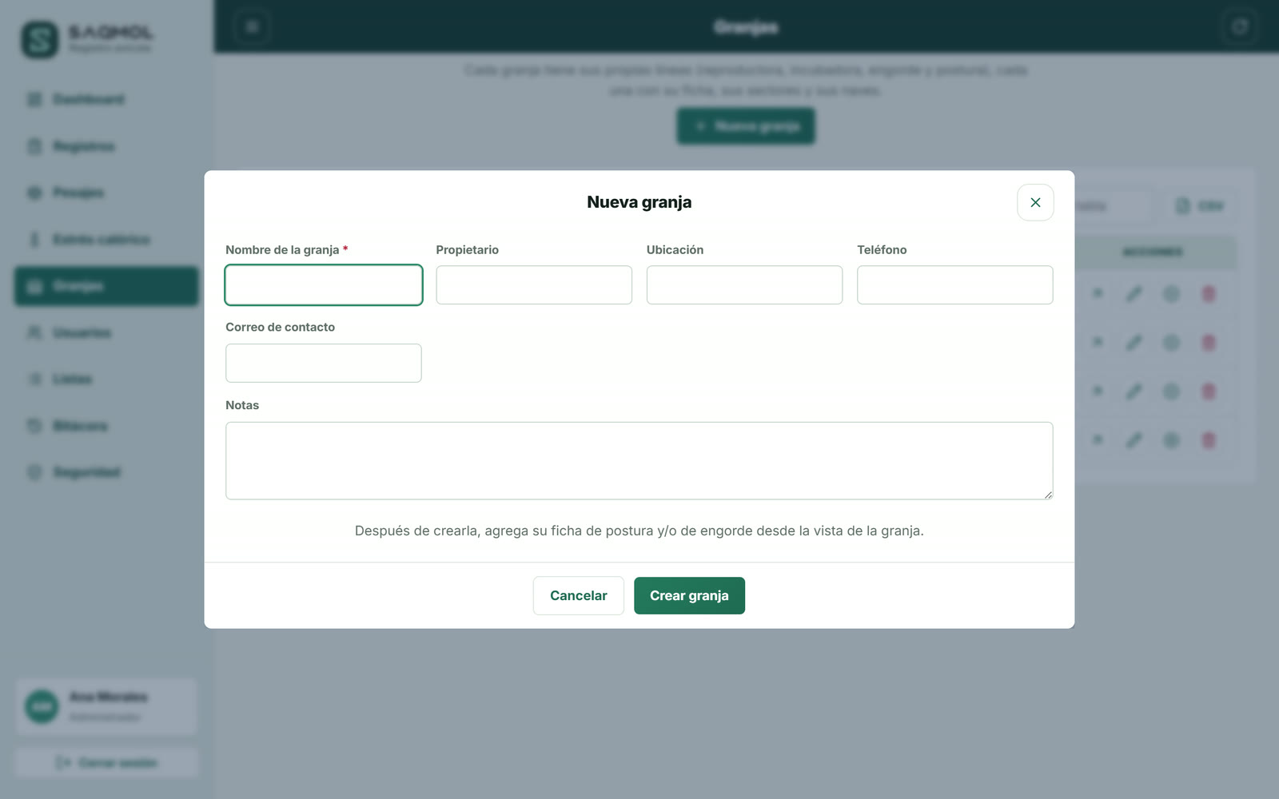1279x799 pixels.
Task: Navigate to Usuarios in the sidebar
Action: point(106,332)
